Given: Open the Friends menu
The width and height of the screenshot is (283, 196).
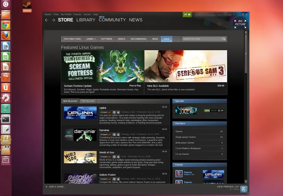Looking at the screenshot, I should coord(77,14).
